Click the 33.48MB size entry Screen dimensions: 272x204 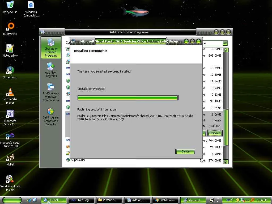pos(216,101)
